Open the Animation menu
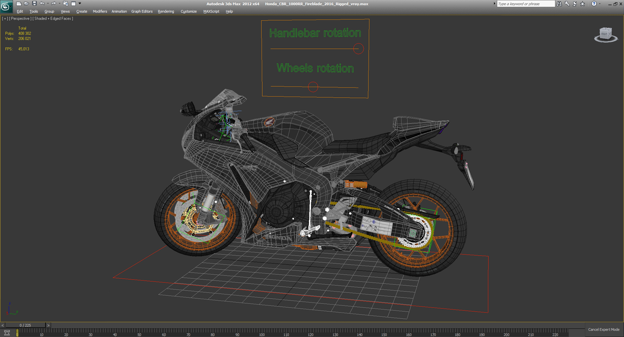This screenshot has width=624, height=337. 119,11
